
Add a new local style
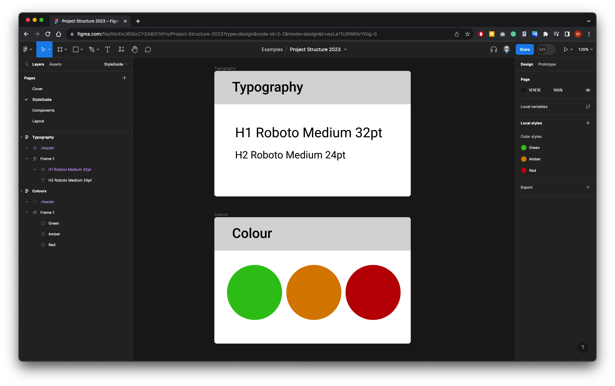(588, 123)
